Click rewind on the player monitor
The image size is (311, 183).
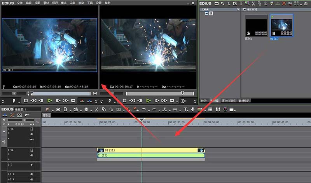coord(33,101)
